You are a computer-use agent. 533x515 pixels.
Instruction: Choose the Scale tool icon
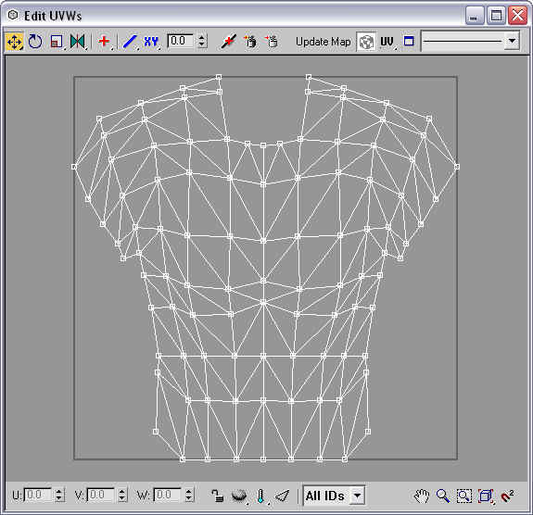[x=57, y=42]
